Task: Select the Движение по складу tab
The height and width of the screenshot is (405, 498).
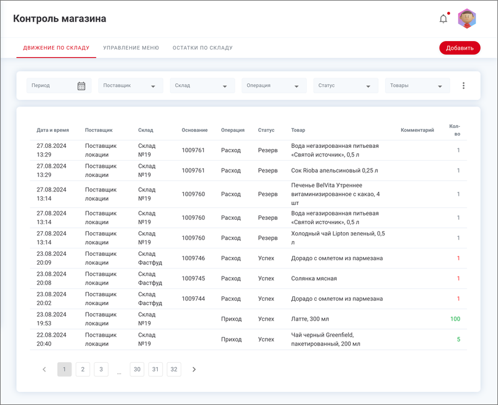Action: pyautogui.click(x=57, y=48)
